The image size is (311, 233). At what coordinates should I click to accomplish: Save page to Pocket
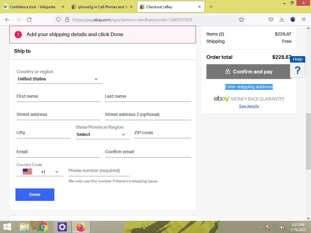click(271, 19)
